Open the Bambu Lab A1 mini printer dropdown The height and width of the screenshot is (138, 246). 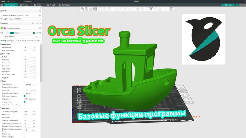19,16
